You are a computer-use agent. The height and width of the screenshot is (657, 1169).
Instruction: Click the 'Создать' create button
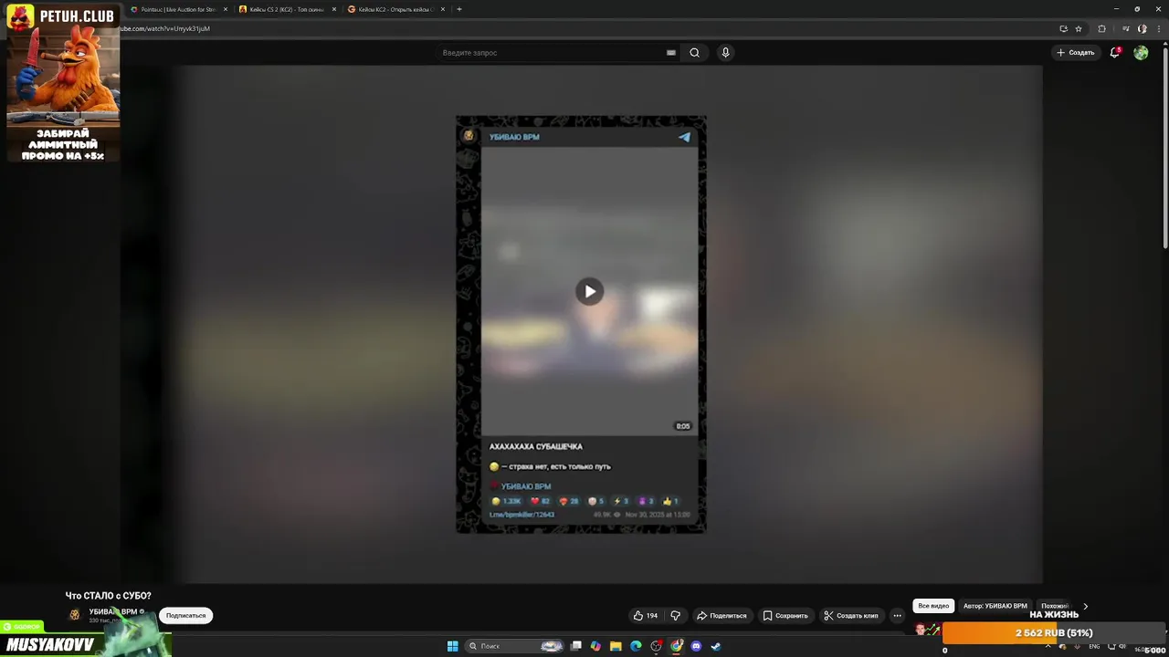coord(1076,53)
